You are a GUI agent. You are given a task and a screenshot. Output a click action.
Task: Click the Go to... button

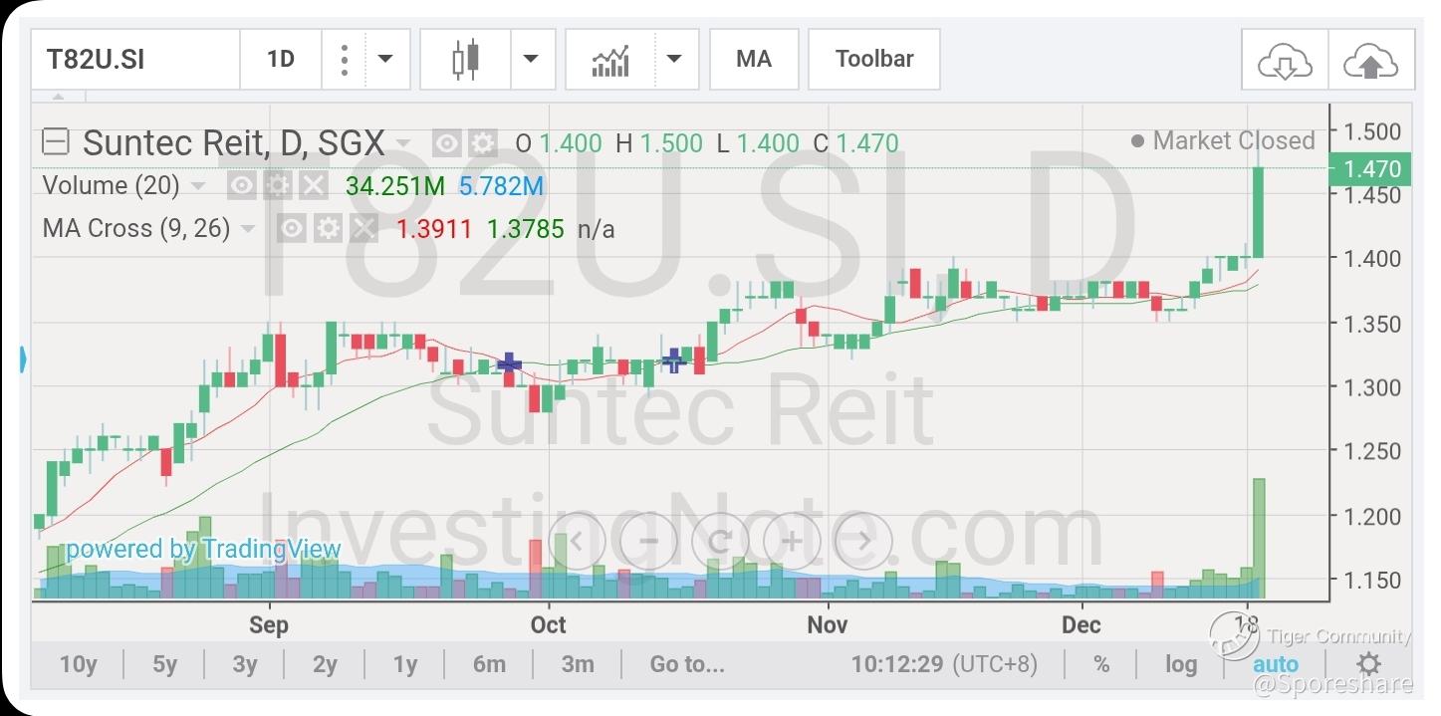[x=687, y=664]
